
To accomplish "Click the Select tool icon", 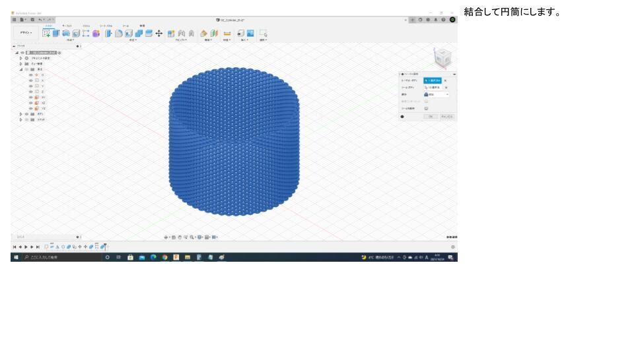I will 264,34.
